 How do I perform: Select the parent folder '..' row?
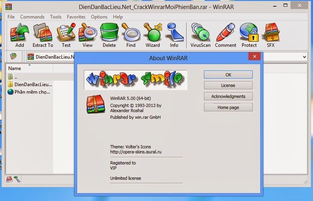(x=40, y=77)
